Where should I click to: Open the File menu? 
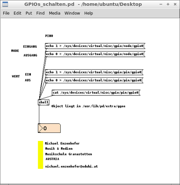click(6, 13)
